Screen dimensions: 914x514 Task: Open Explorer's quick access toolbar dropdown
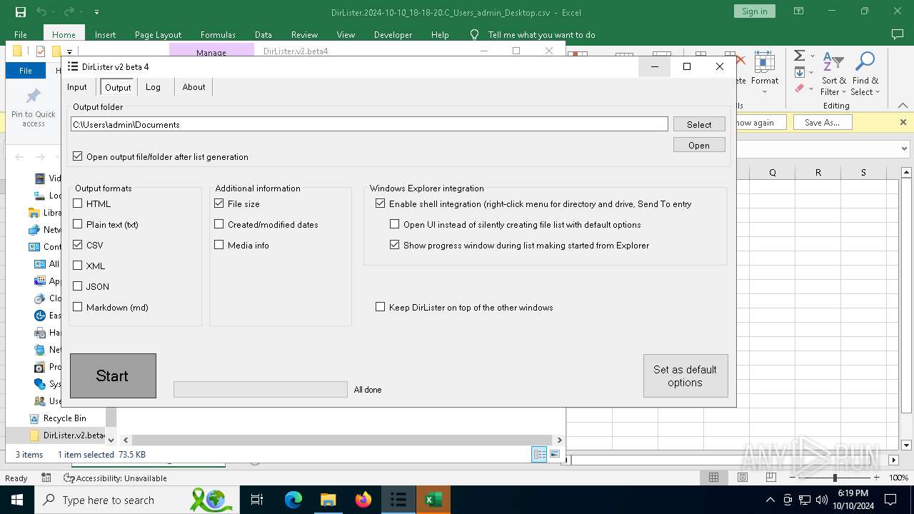coord(70,51)
